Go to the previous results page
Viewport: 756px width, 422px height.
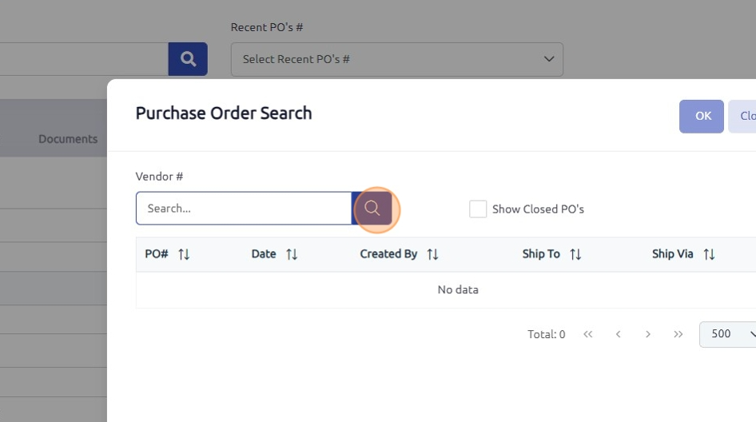point(618,334)
